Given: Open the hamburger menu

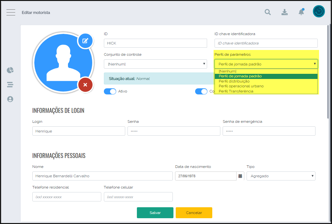Looking at the screenshot, I should (x=11, y=12).
